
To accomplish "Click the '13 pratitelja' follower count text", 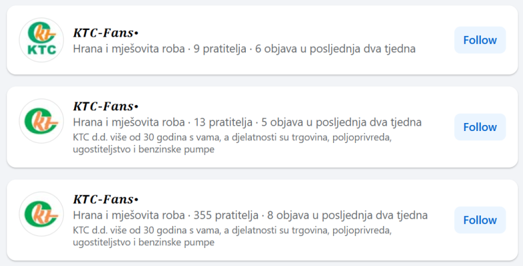I will pyautogui.click(x=223, y=122).
